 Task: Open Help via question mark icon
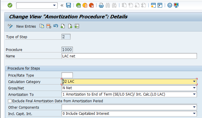click(170, 5)
